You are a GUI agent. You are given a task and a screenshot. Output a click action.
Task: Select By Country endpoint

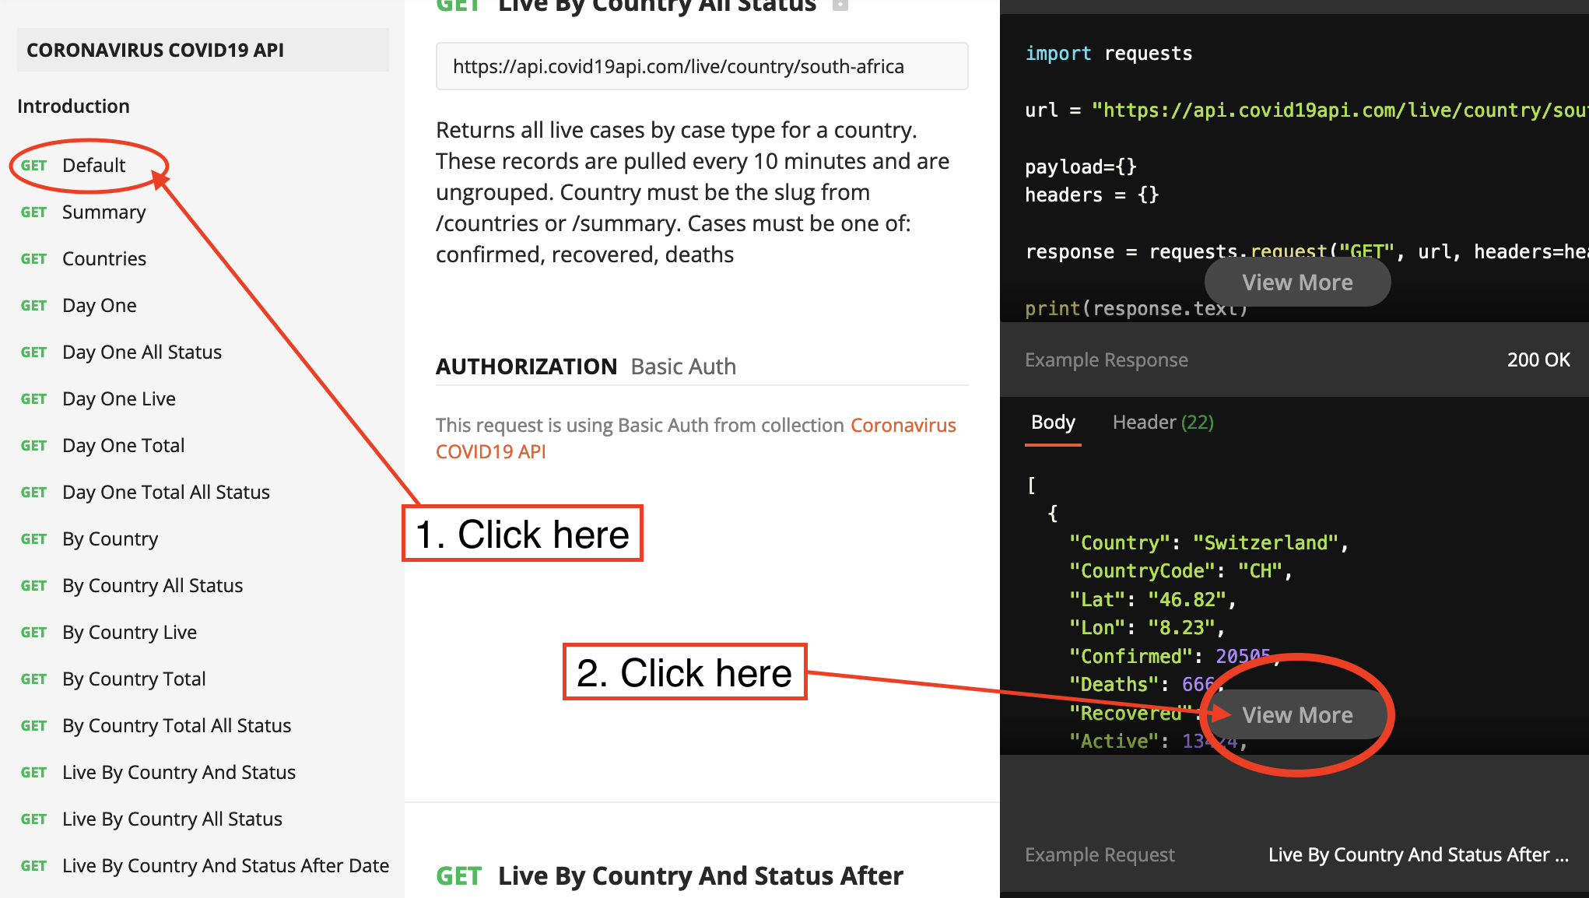110,538
